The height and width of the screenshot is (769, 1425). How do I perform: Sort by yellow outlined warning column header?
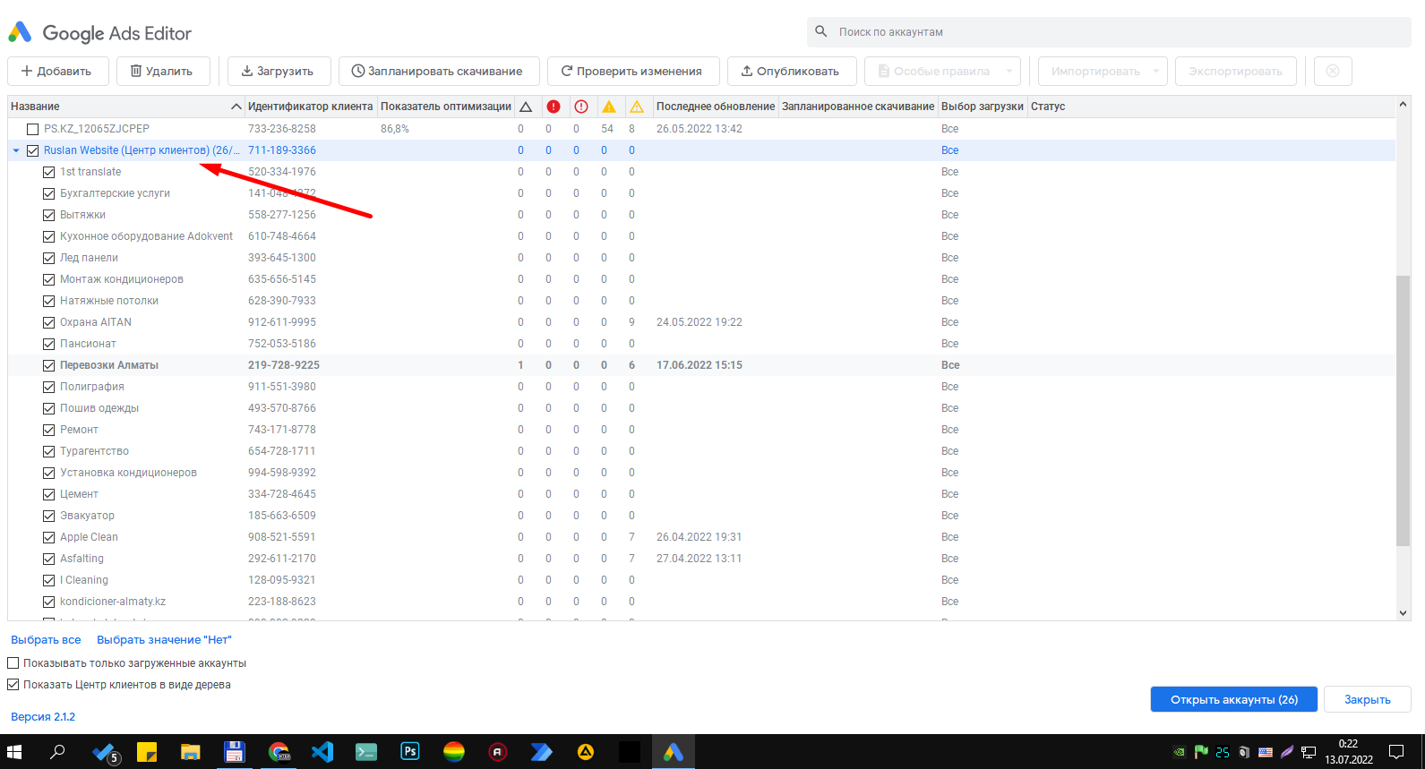637,107
